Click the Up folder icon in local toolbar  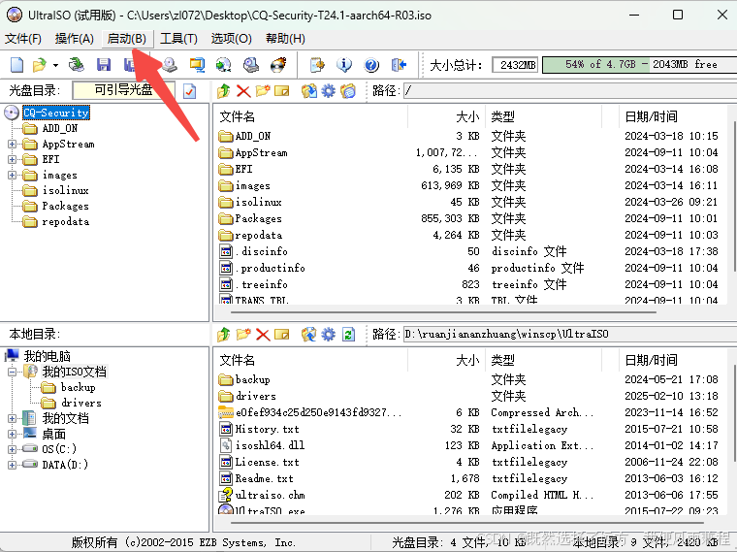pos(224,335)
